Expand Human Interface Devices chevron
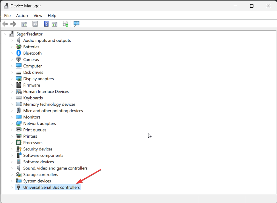Image resolution: width=277 pixels, height=203 pixels. click(x=12, y=91)
